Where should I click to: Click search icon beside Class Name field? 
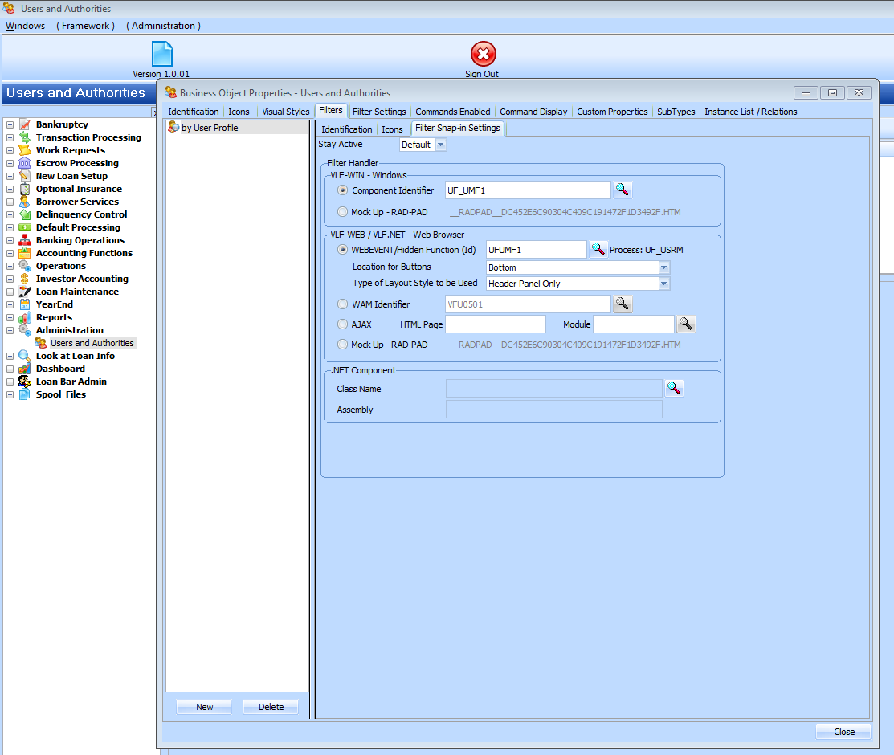point(674,389)
